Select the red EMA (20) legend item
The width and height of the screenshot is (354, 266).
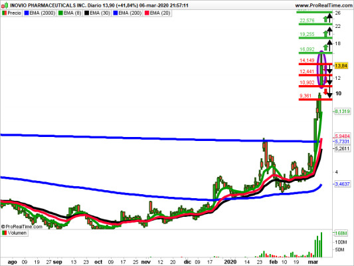pyautogui.click(x=157, y=13)
